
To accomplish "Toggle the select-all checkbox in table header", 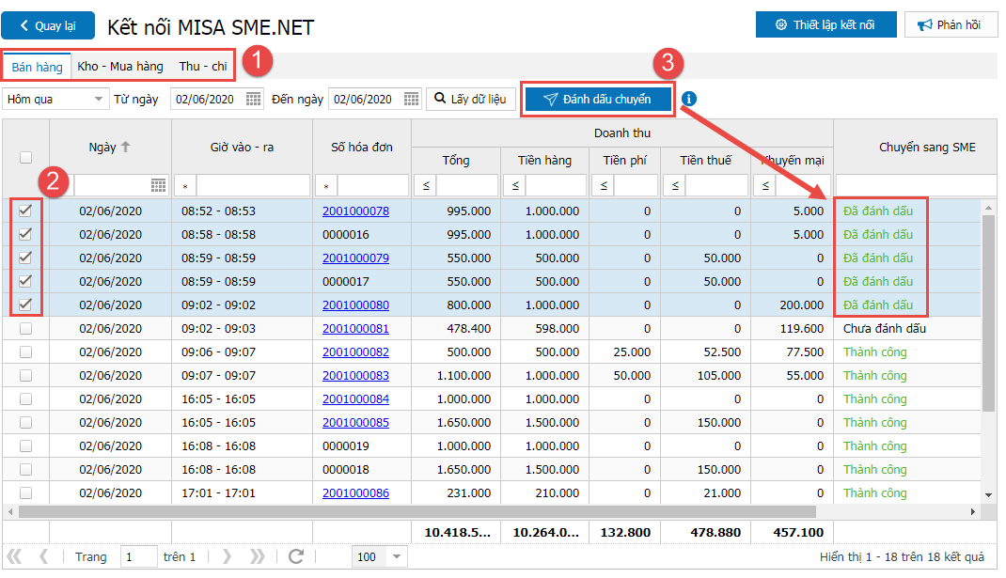I will tap(25, 157).
